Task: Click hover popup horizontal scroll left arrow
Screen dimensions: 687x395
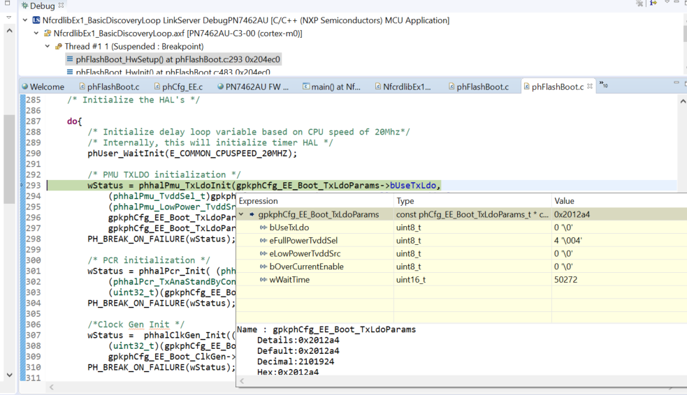Action: pyautogui.click(x=242, y=381)
